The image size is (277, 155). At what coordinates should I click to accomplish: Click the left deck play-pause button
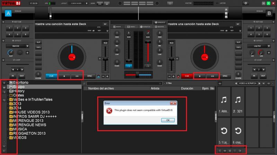click(77, 76)
